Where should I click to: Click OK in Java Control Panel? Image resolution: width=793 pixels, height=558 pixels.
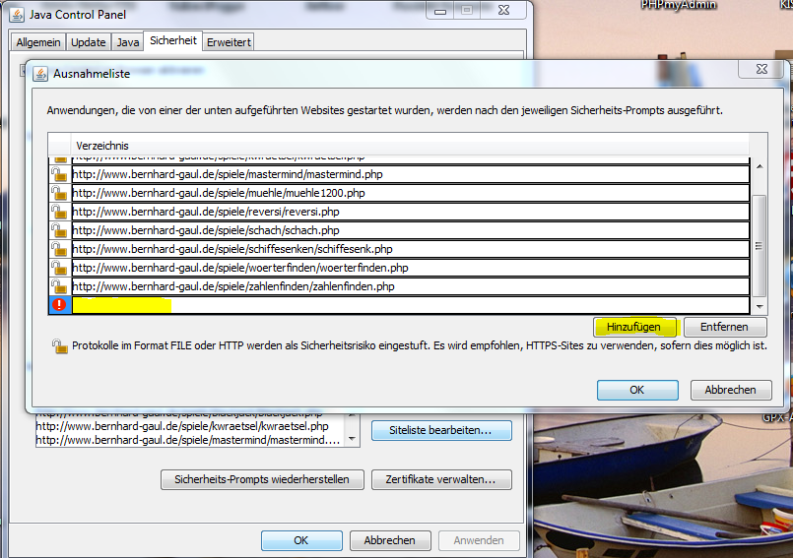301,540
